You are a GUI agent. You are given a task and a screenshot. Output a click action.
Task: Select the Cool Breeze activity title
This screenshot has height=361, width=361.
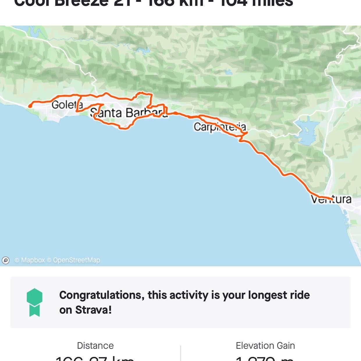154,3
